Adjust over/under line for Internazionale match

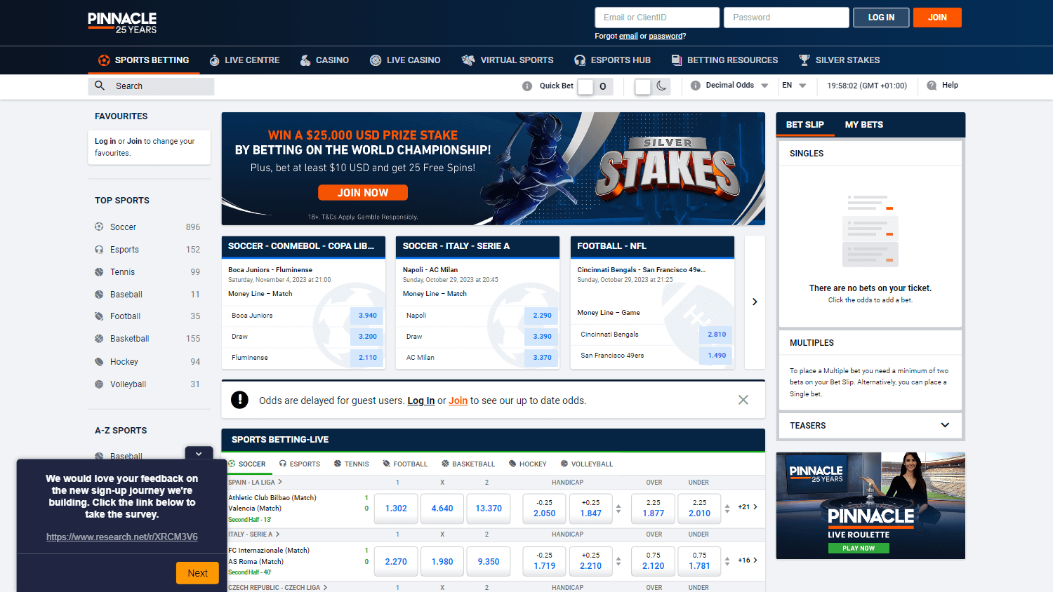point(727,561)
